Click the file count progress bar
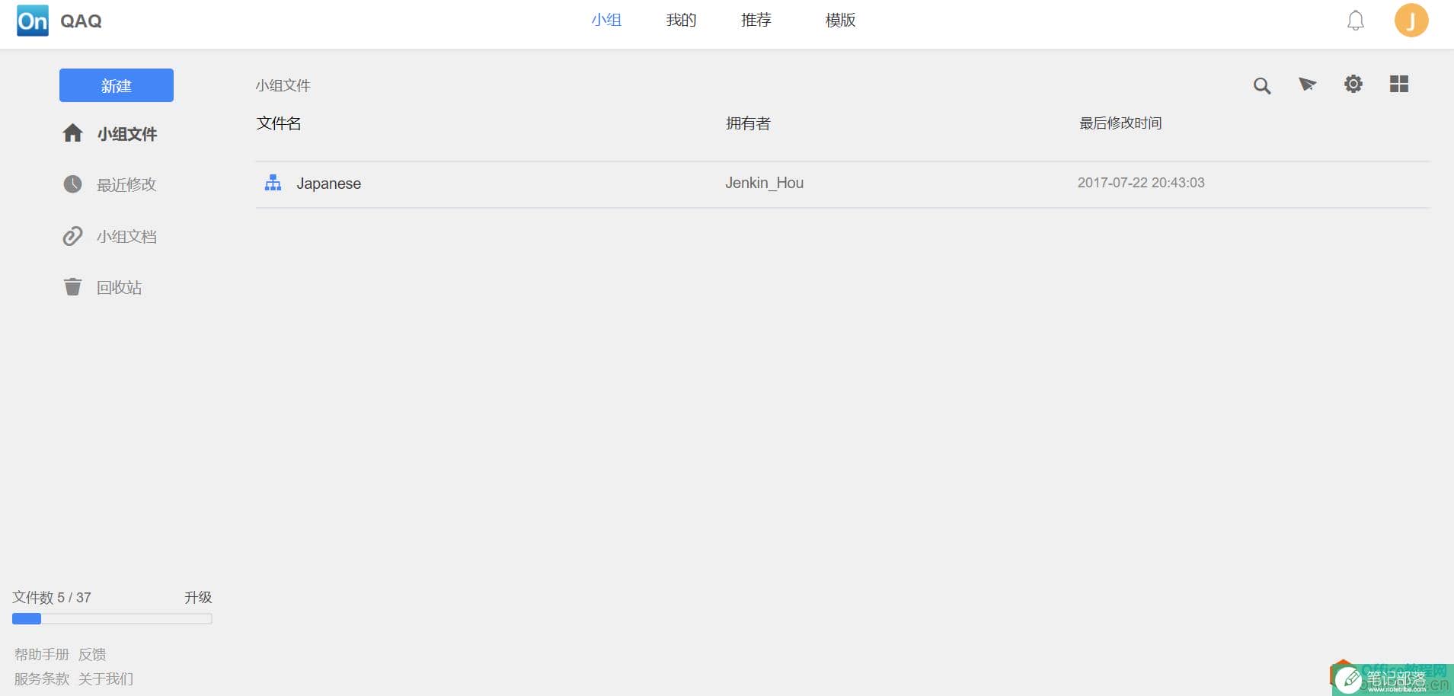The width and height of the screenshot is (1454, 696). (112, 619)
